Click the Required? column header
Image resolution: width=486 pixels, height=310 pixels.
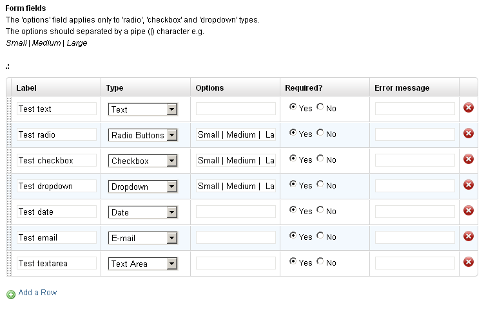(x=304, y=88)
